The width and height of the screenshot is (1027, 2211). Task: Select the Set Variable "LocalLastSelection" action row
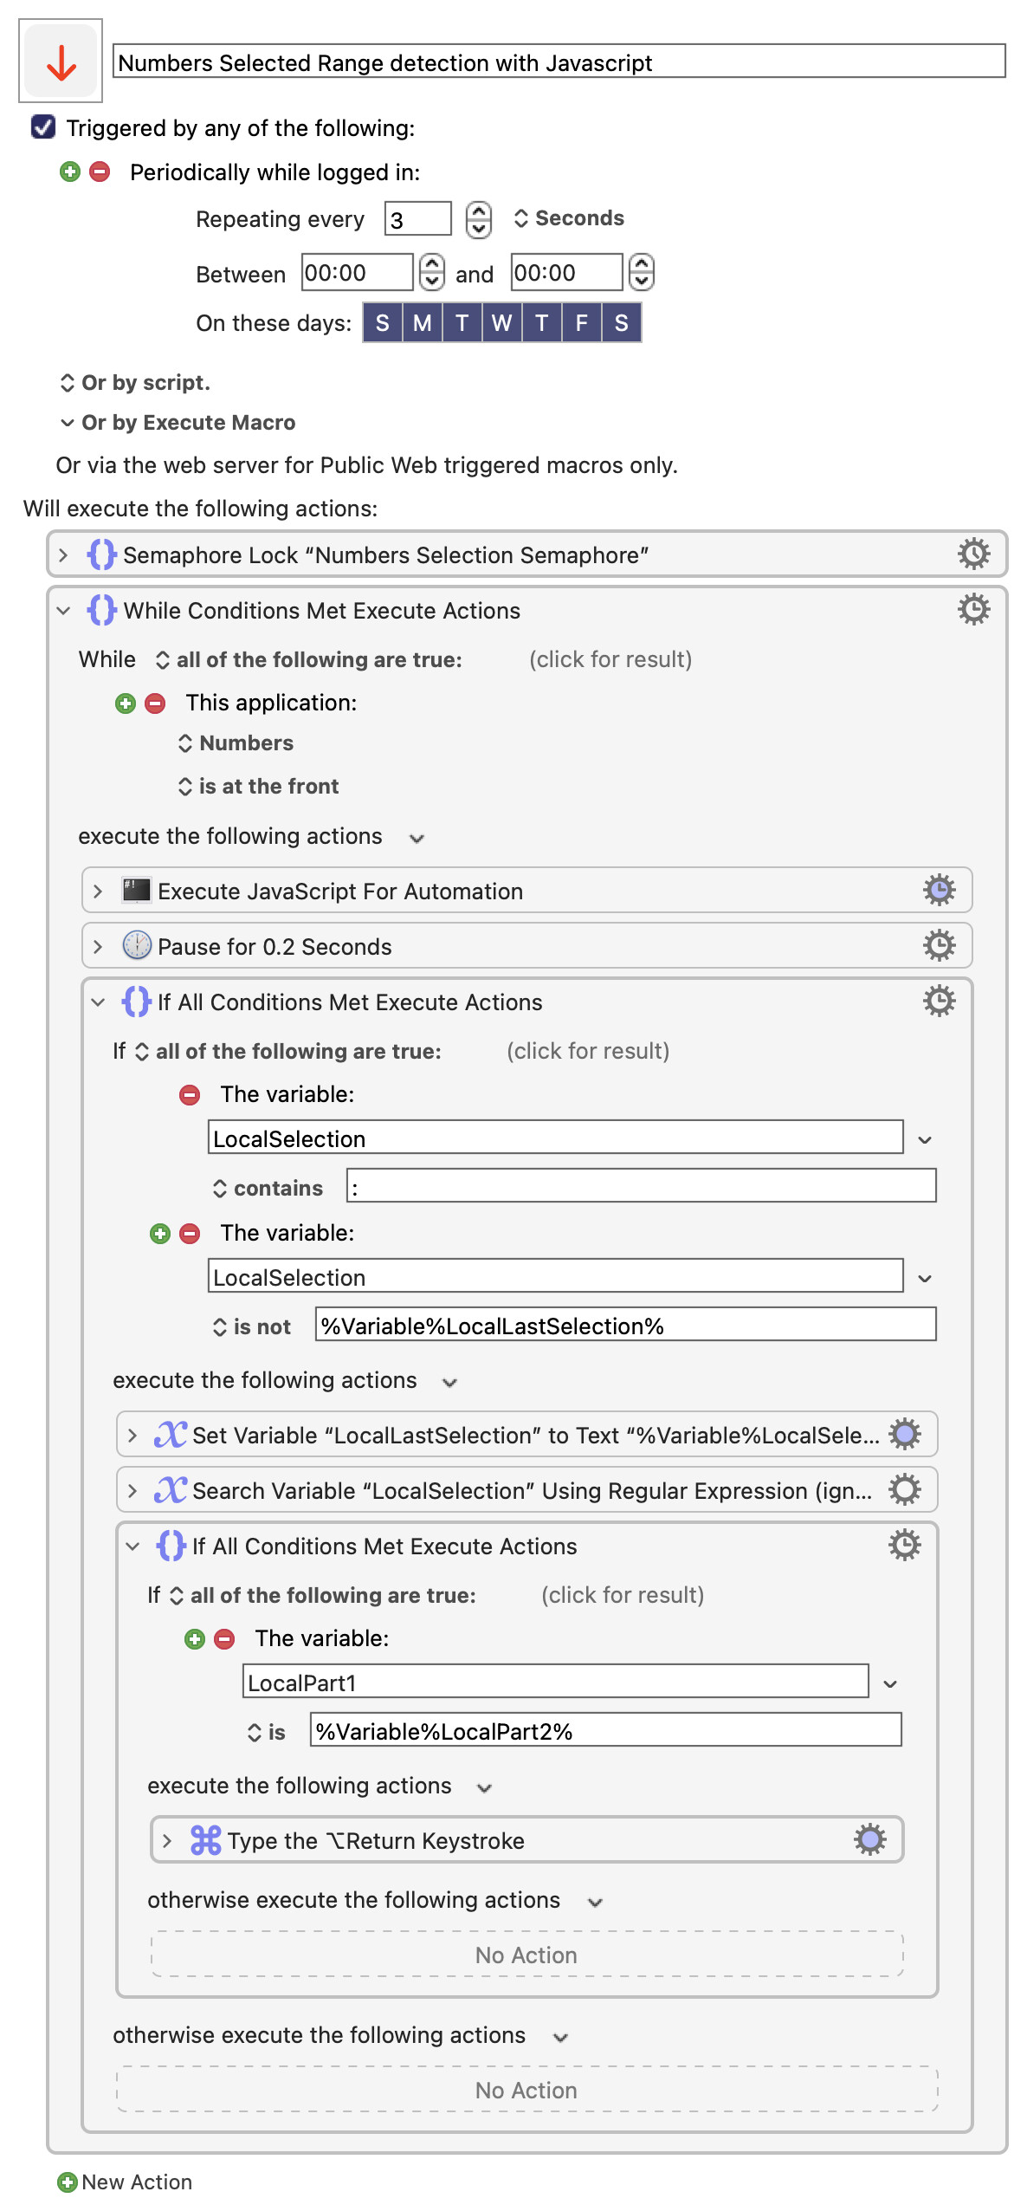526,1434
